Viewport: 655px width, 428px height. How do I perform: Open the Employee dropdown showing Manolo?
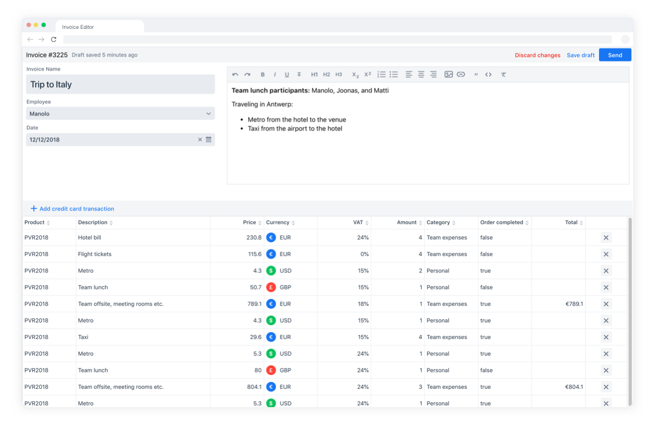coord(120,114)
